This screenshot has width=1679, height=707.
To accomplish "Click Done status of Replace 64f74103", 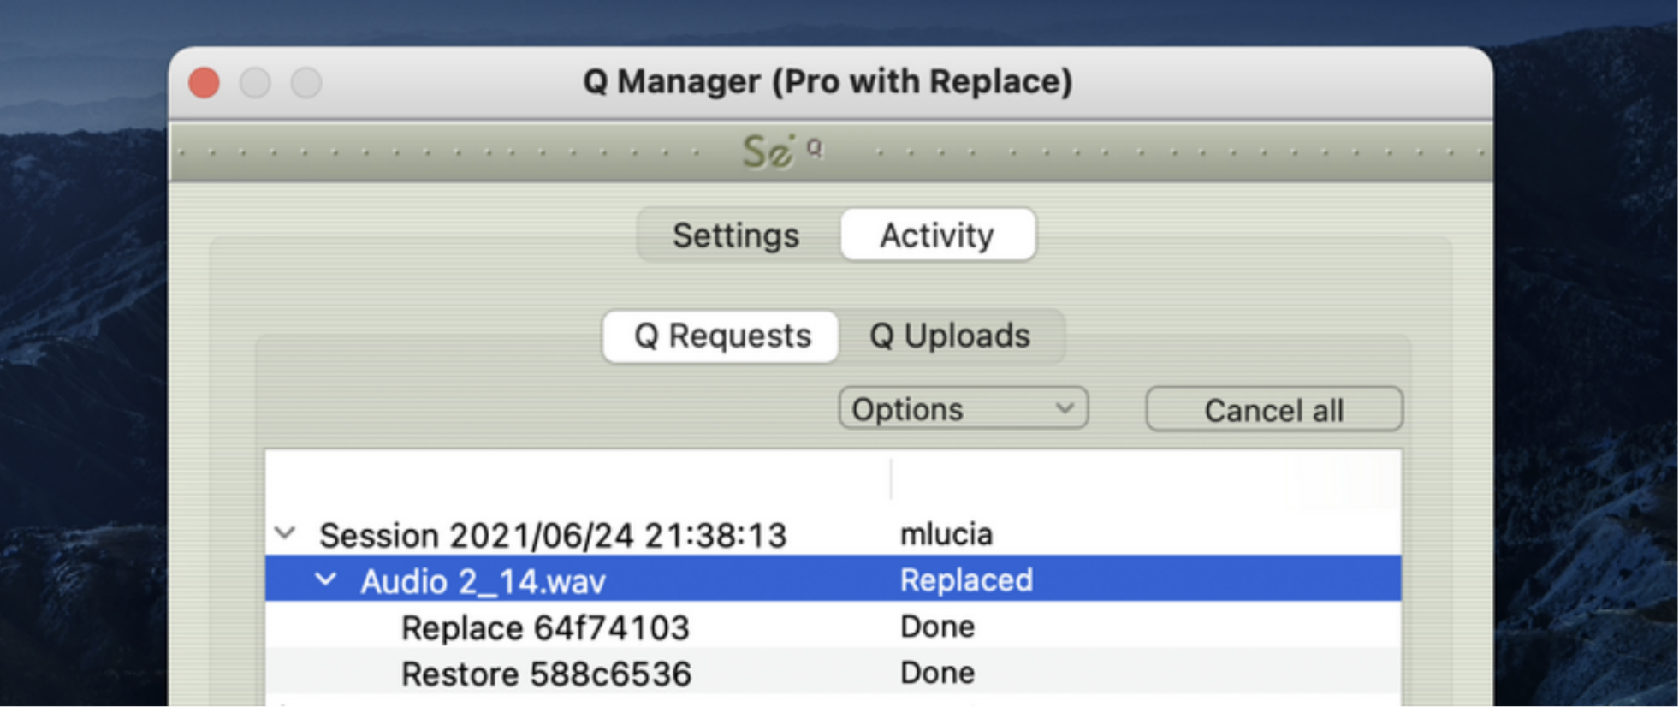I will (x=937, y=627).
